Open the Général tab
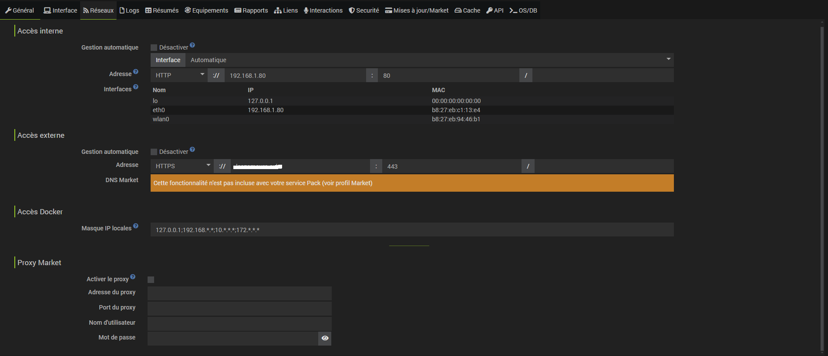The width and height of the screenshot is (828, 356). (20, 10)
